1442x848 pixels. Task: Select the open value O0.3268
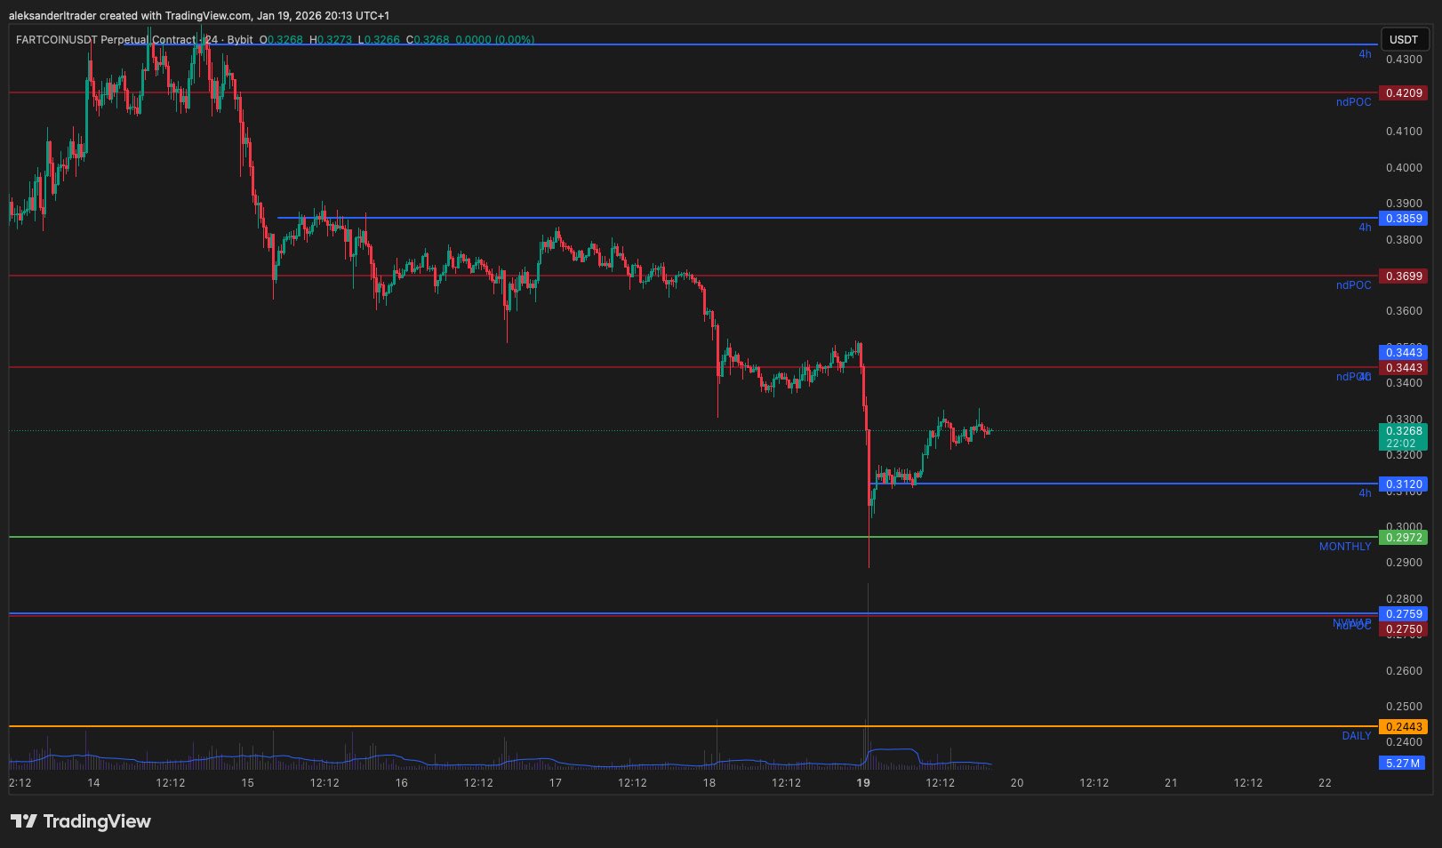281,40
